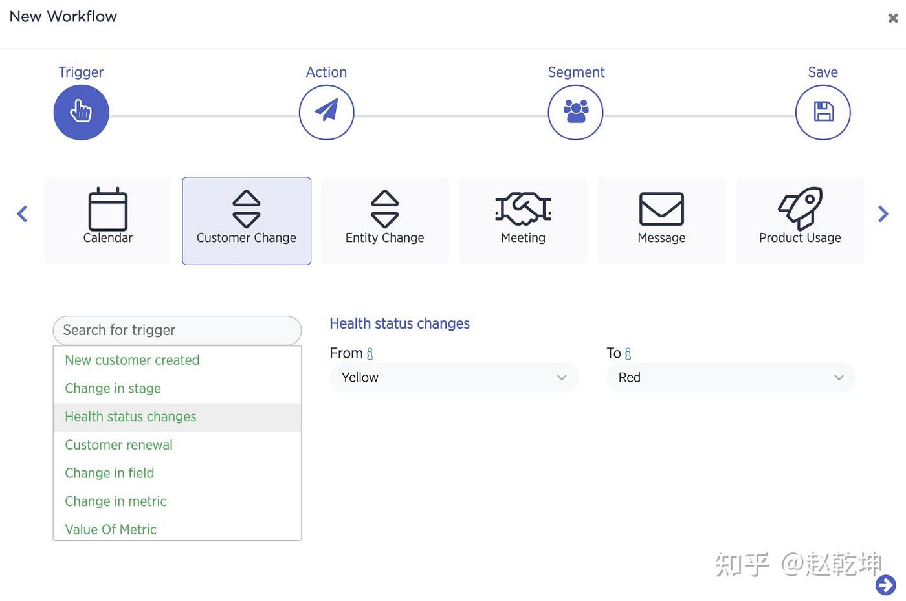Select the Customer Change trigger card

(x=247, y=221)
